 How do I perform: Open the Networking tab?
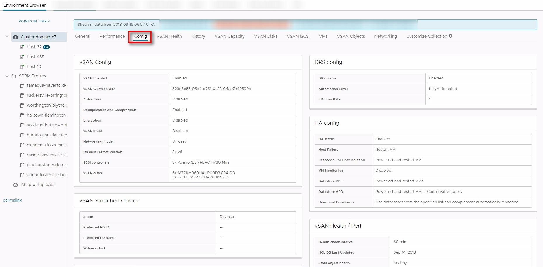point(385,36)
